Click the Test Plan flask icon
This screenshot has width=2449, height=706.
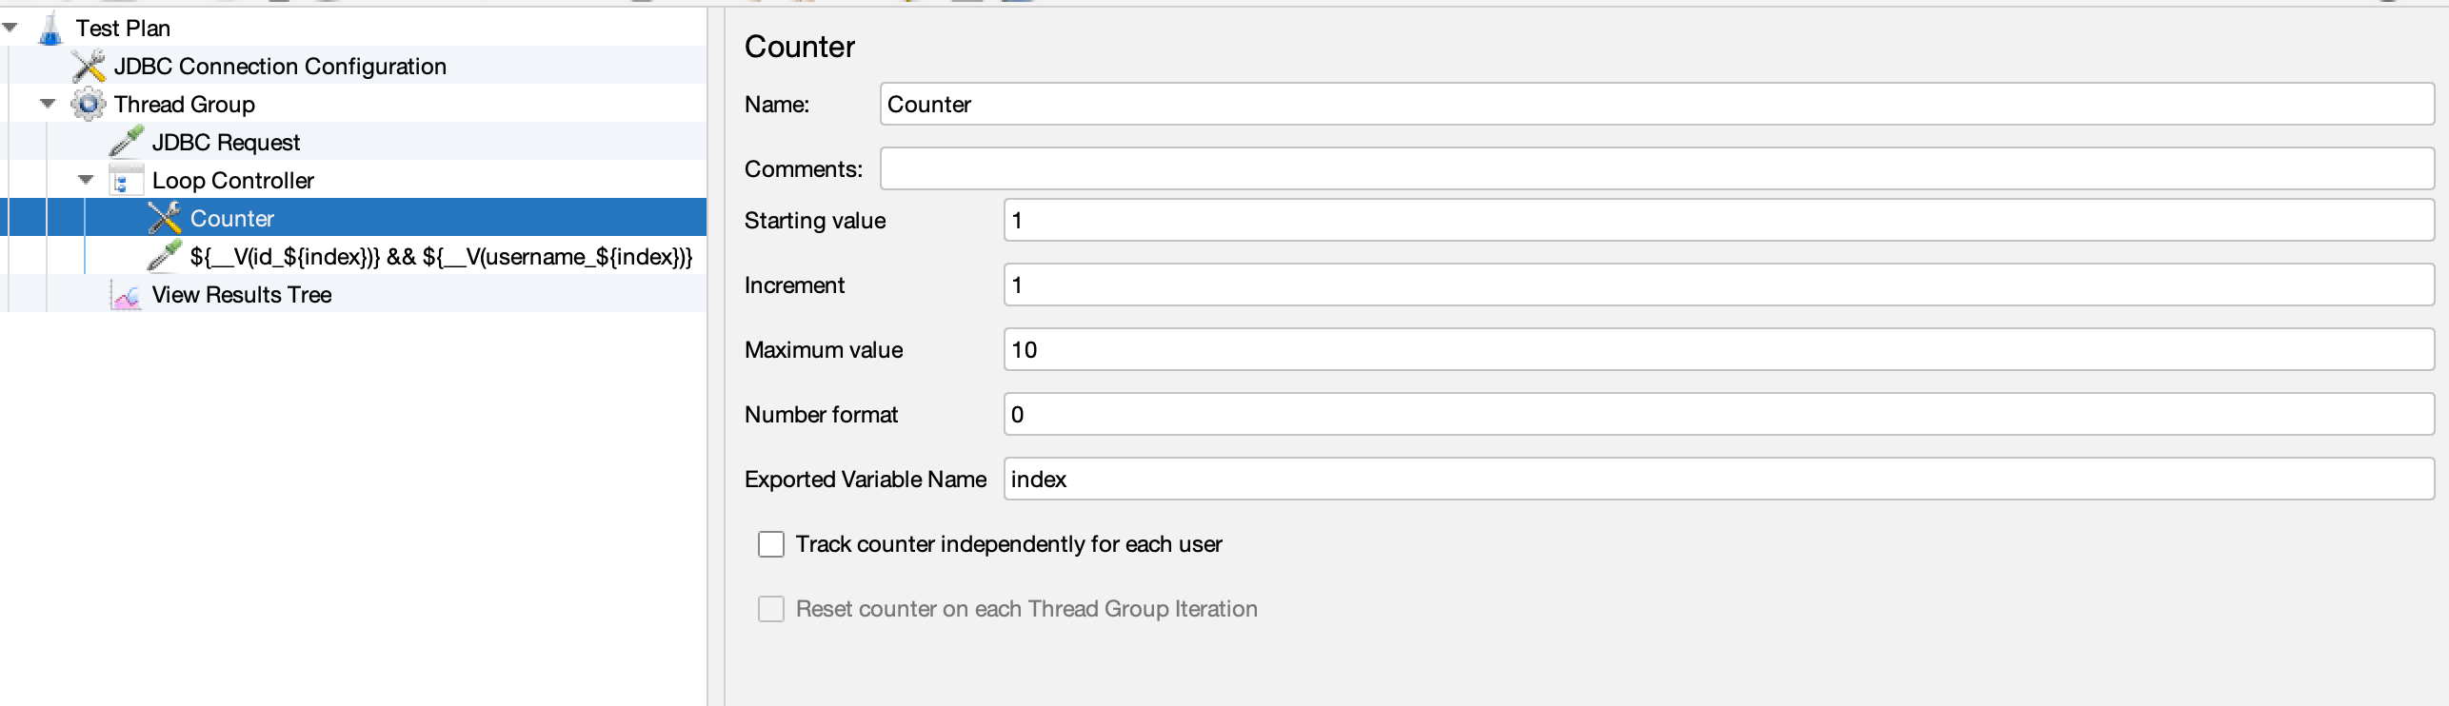(x=50, y=29)
